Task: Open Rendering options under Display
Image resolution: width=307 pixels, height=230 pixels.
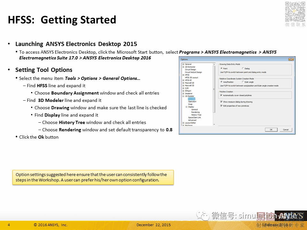Action: click(x=195, y=112)
